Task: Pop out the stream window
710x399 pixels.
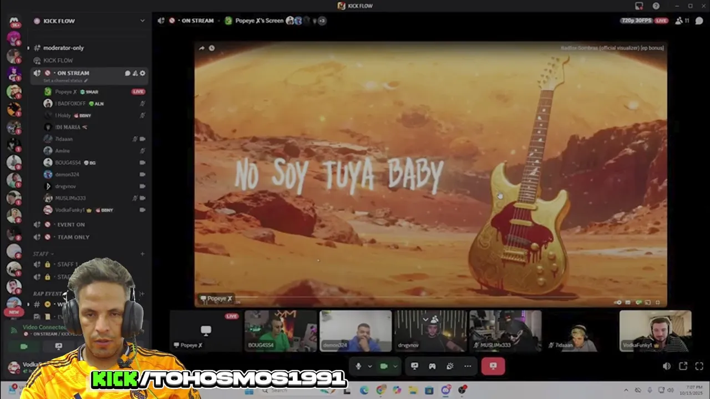Action: point(683,366)
